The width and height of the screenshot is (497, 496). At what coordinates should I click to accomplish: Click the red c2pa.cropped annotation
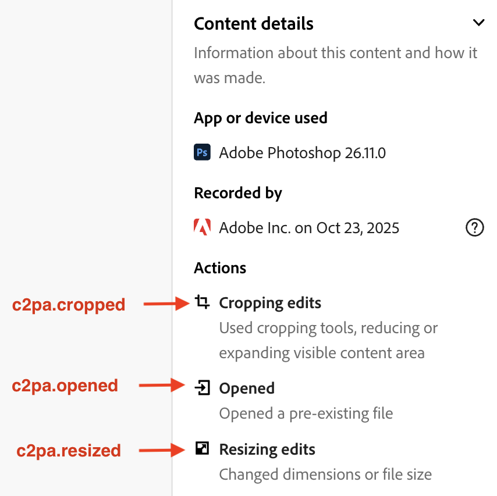pos(69,305)
